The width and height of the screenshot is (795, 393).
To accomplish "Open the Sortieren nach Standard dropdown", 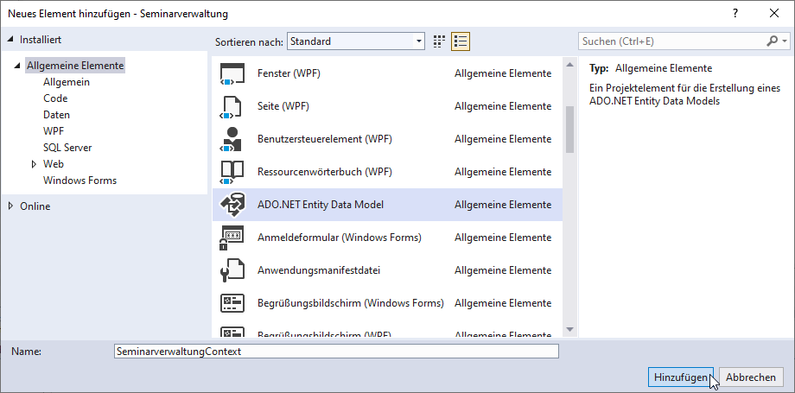I will click(x=356, y=41).
